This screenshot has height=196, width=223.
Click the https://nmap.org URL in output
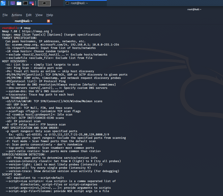coord(35,31)
